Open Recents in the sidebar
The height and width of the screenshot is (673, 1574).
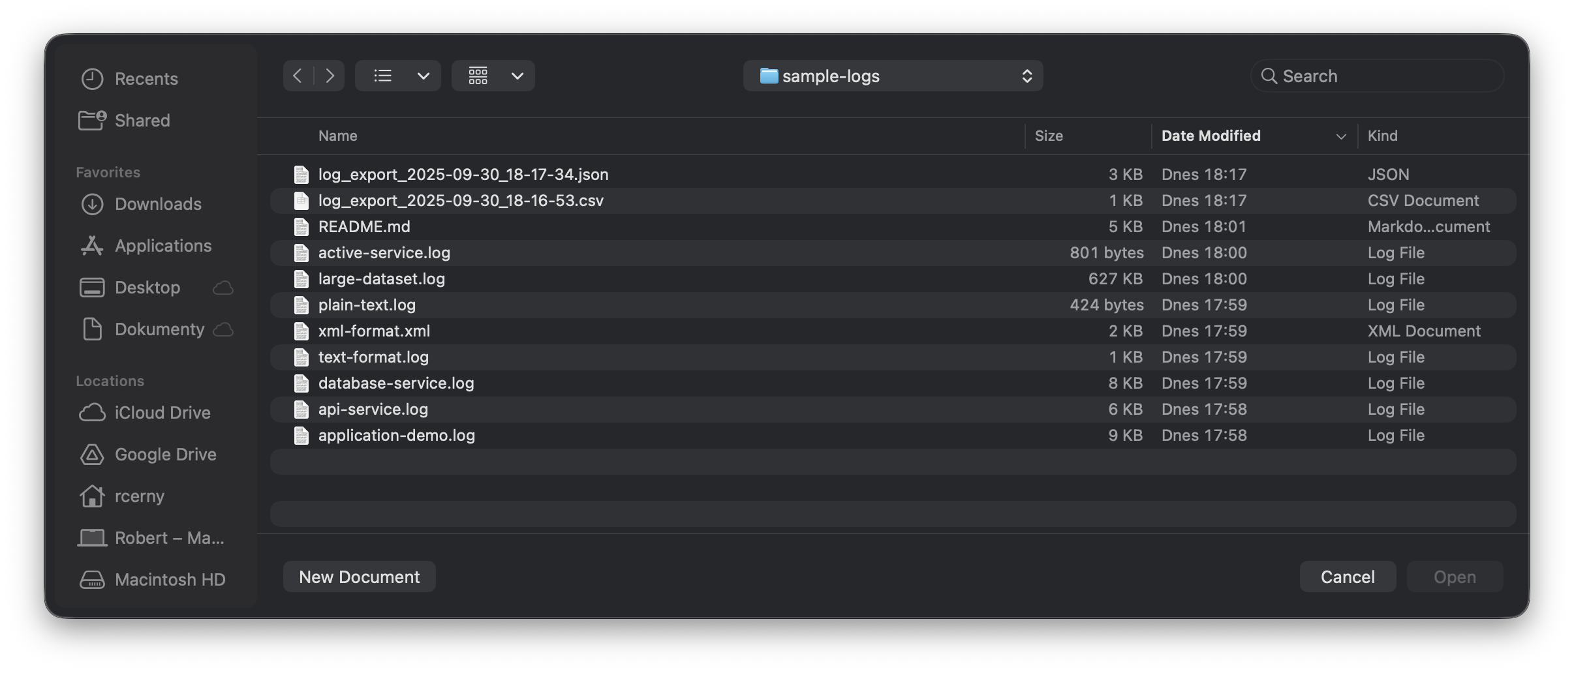click(x=146, y=79)
